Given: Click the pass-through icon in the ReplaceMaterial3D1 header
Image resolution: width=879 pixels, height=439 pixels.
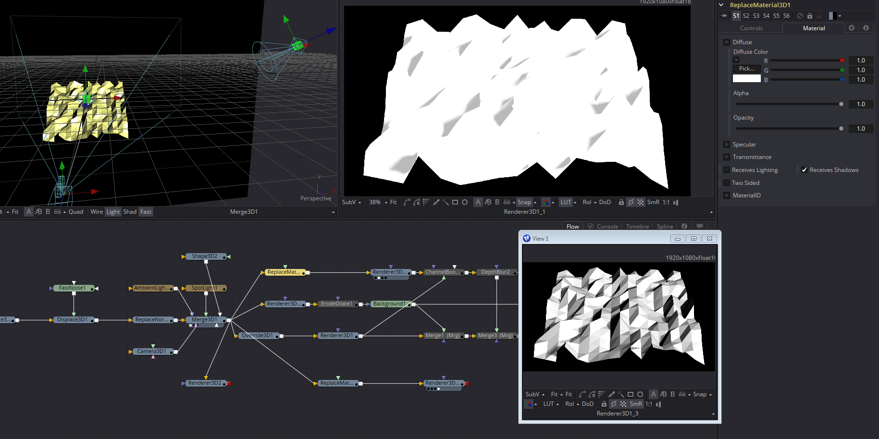Looking at the screenshot, I should point(800,16).
